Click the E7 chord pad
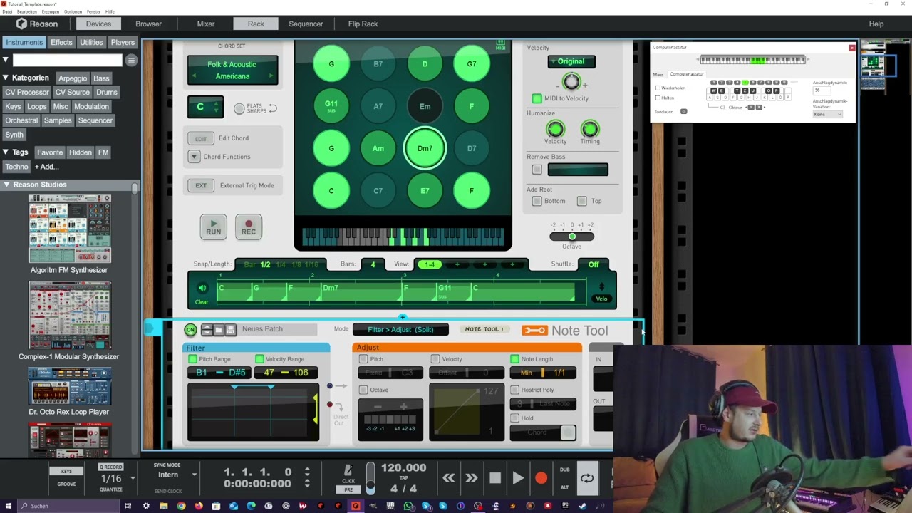 [425, 190]
